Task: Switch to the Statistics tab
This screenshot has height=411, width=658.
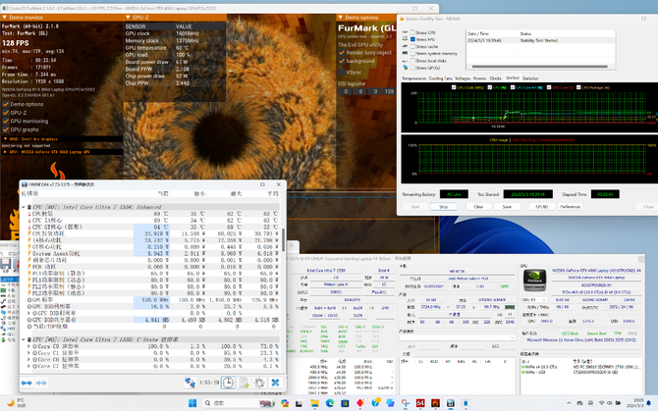Action: click(530, 78)
